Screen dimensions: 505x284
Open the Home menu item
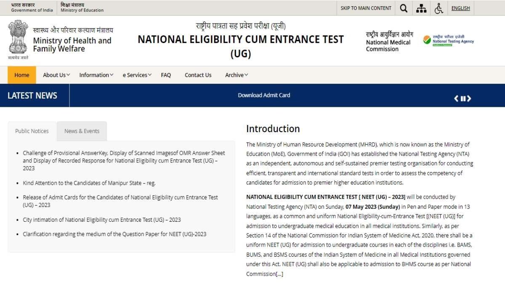(x=21, y=74)
